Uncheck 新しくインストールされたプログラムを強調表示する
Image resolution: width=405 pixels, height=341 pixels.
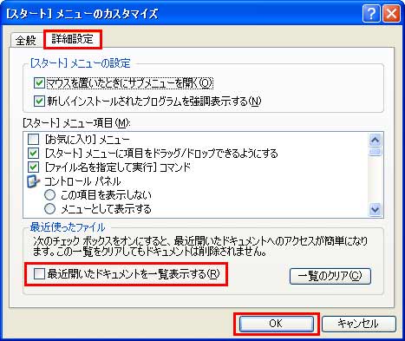(x=39, y=102)
